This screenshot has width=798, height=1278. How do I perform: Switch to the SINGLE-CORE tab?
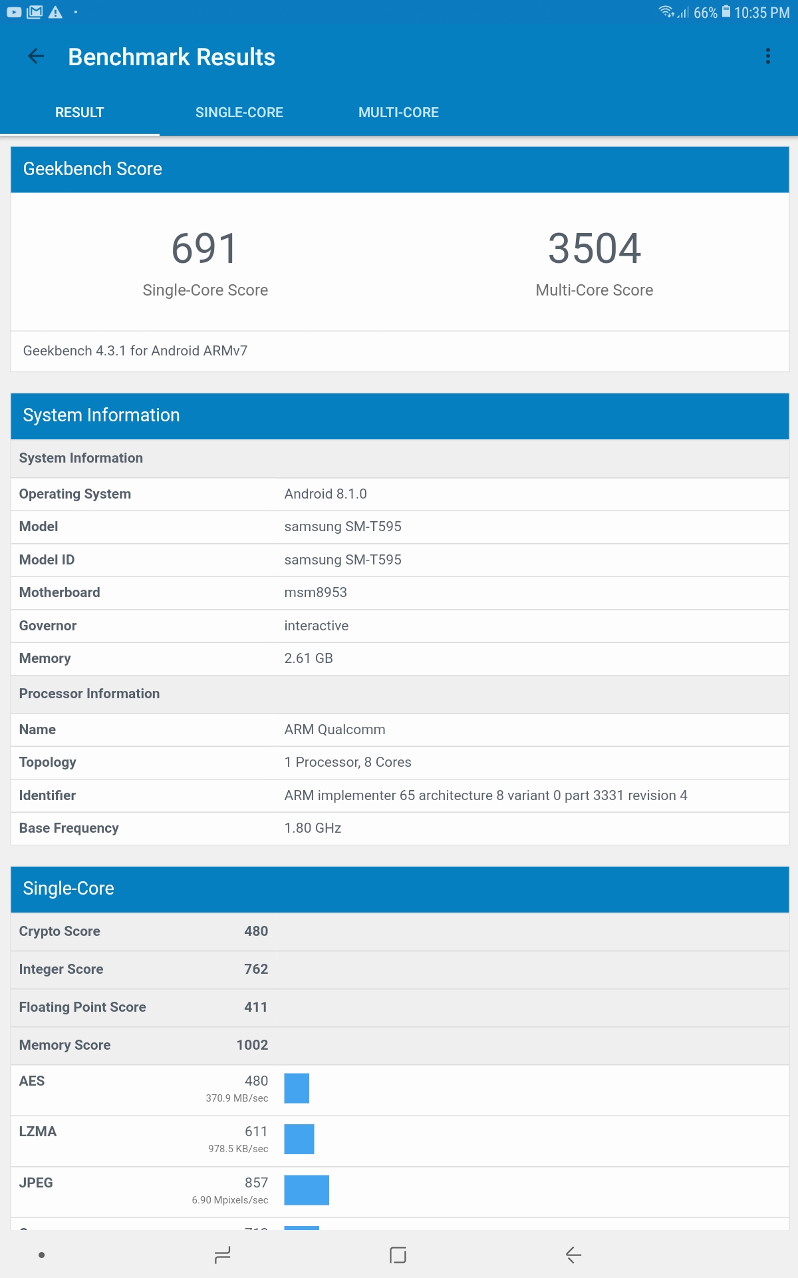(x=239, y=112)
